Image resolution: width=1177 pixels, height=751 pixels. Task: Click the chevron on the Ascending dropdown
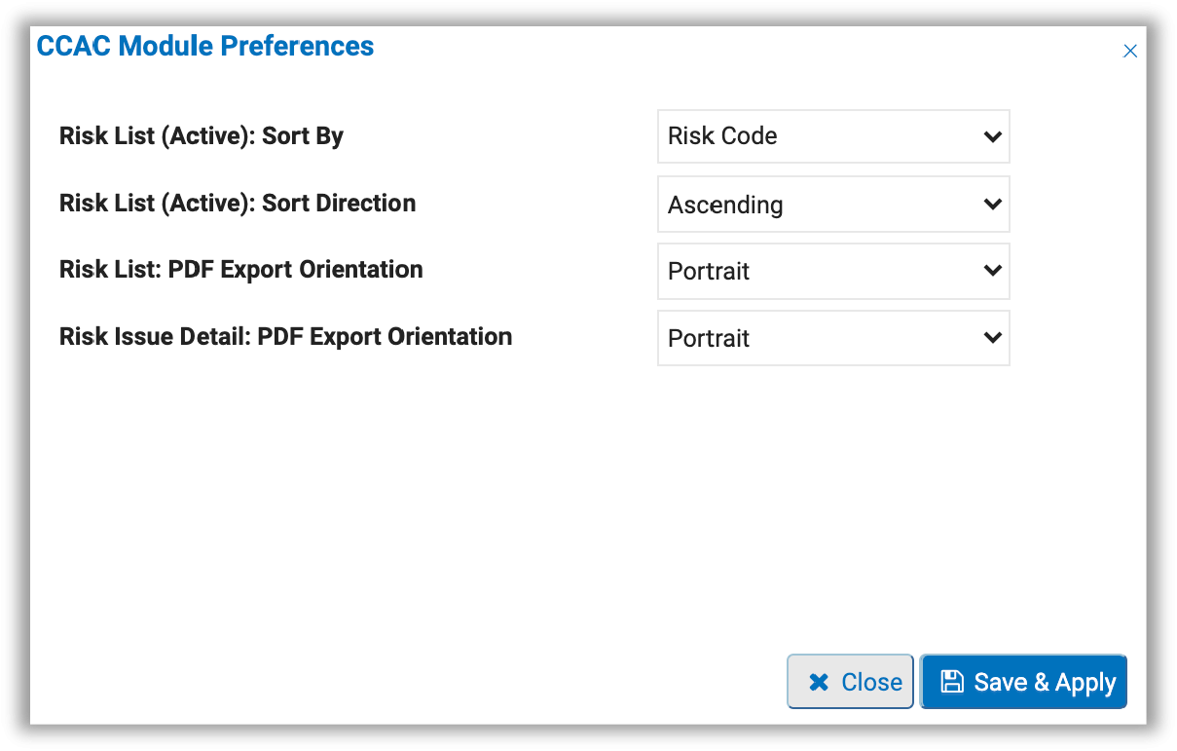[x=993, y=204]
